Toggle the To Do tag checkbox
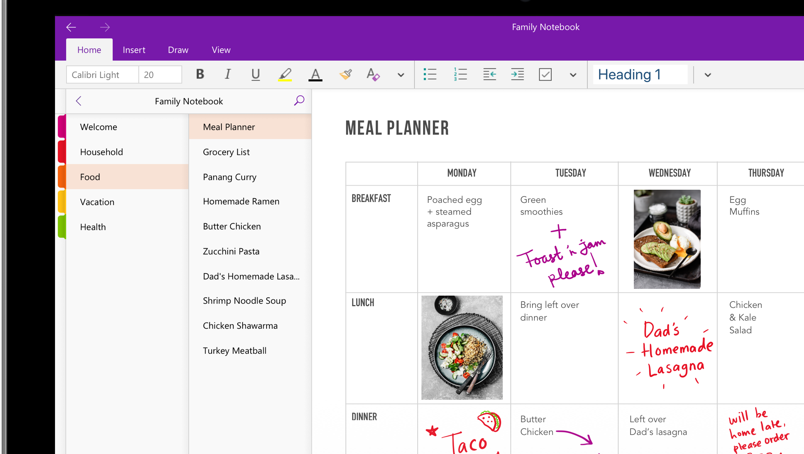 click(545, 75)
